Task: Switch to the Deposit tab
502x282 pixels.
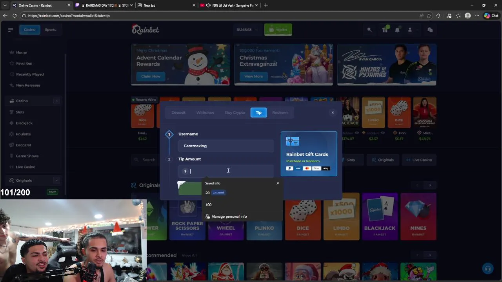Action: (x=178, y=112)
